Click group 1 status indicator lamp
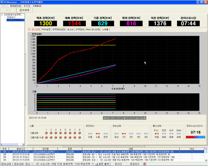Image resolution: width=208 pixels, height=166 pixels. 46,133
